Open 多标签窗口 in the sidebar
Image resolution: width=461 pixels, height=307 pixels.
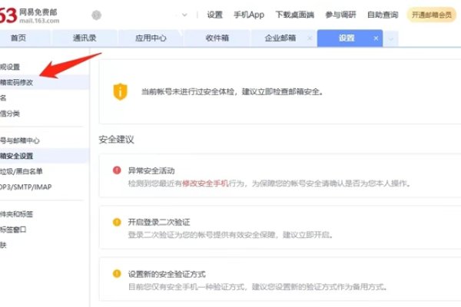click(x=13, y=229)
